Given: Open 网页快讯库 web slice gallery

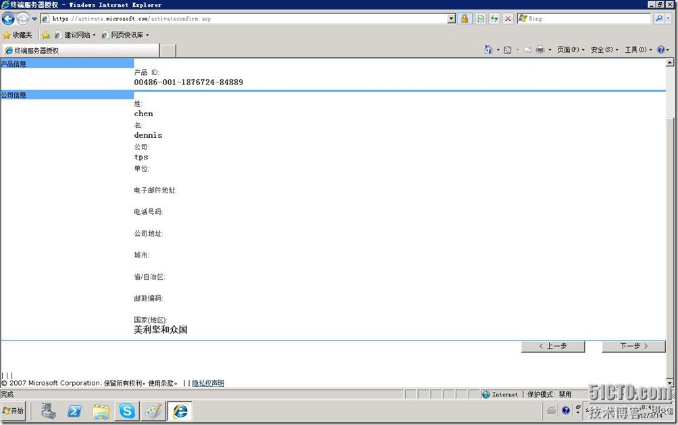Looking at the screenshot, I should 125,35.
